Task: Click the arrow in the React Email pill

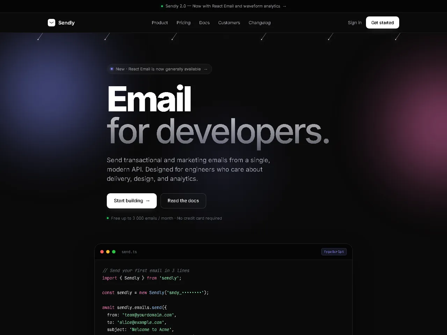Action: point(206,69)
